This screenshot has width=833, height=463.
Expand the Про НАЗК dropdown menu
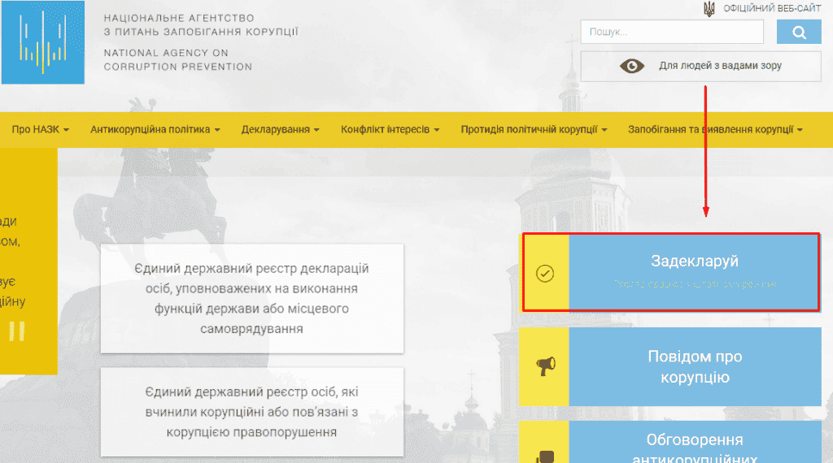tap(40, 130)
